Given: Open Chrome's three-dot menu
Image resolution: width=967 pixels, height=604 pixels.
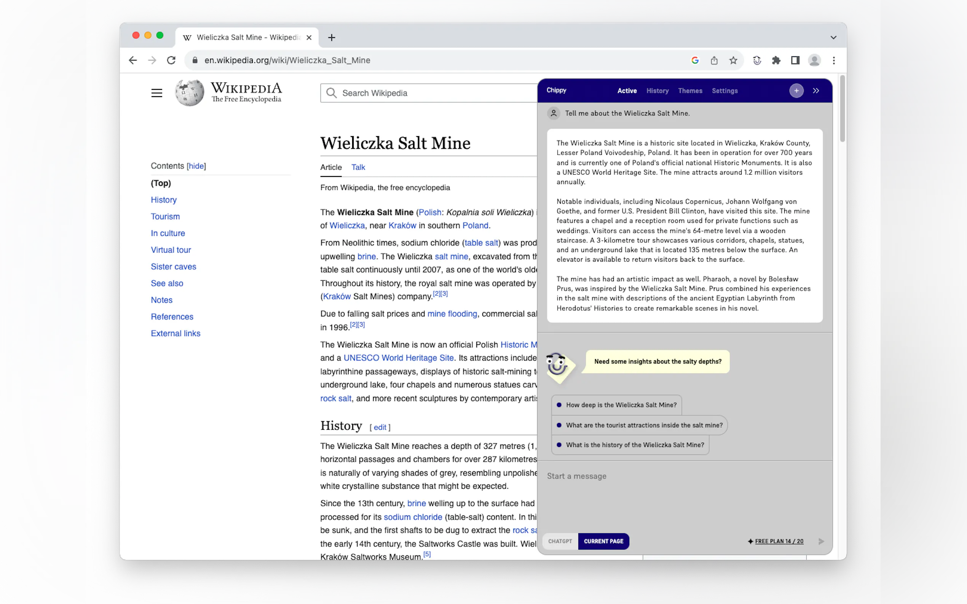Looking at the screenshot, I should (x=833, y=60).
